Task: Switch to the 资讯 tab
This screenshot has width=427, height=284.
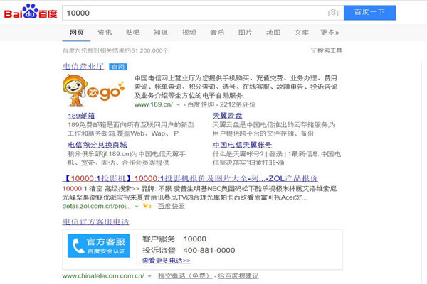Action: coord(105,33)
